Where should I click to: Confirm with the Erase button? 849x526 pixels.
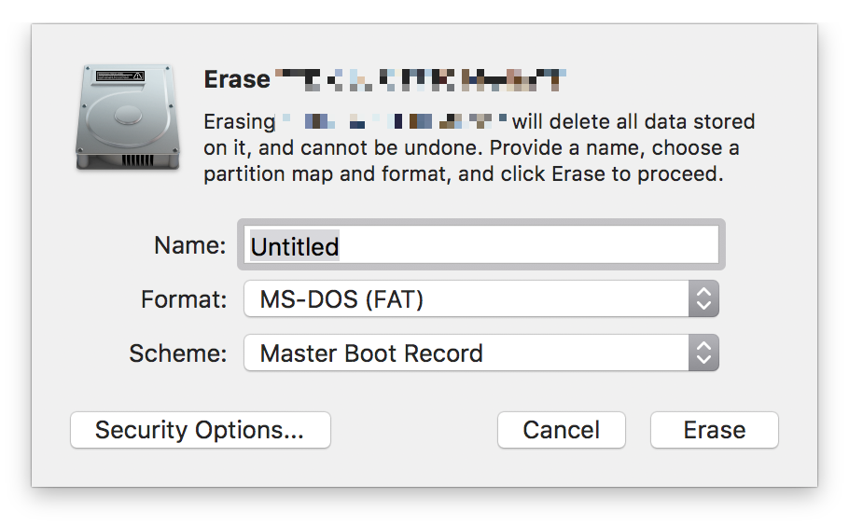coord(714,430)
